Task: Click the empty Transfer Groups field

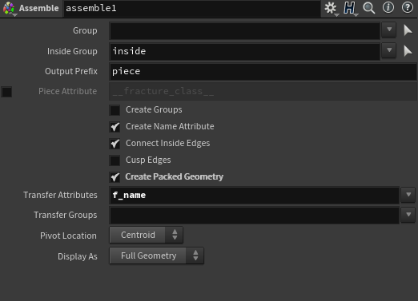Action: [x=255, y=215]
